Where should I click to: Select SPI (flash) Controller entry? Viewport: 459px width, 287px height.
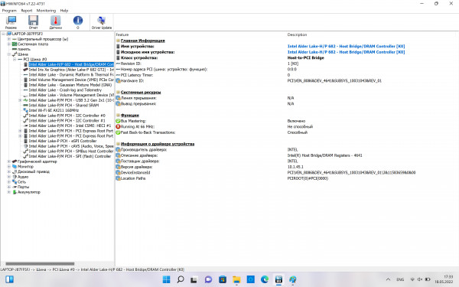pos(70,156)
